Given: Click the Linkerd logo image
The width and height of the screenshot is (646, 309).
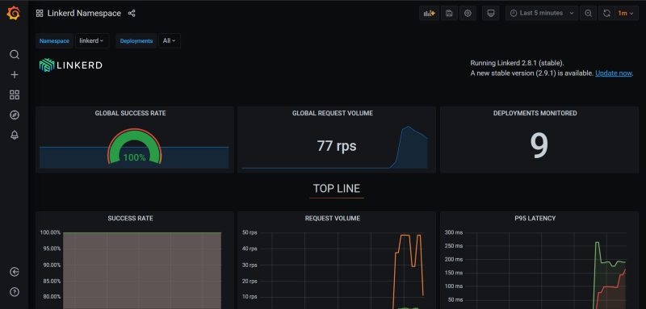Looking at the screenshot, I should [x=71, y=65].
